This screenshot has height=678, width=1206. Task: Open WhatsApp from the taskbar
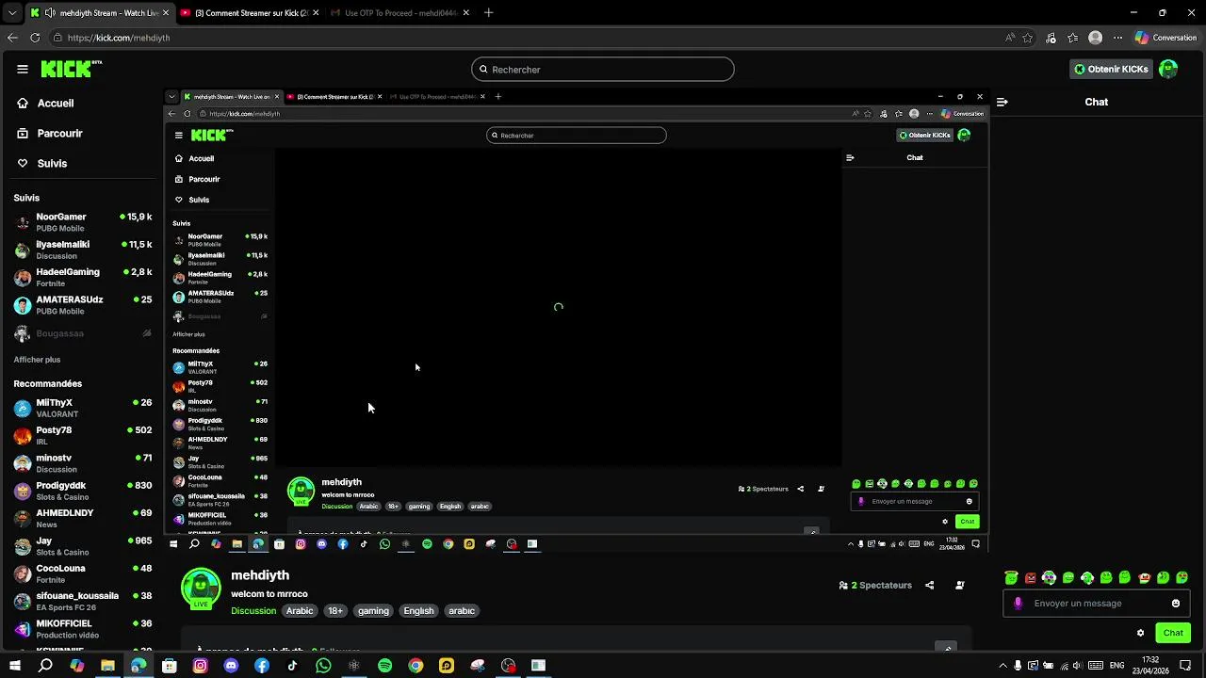point(323,666)
